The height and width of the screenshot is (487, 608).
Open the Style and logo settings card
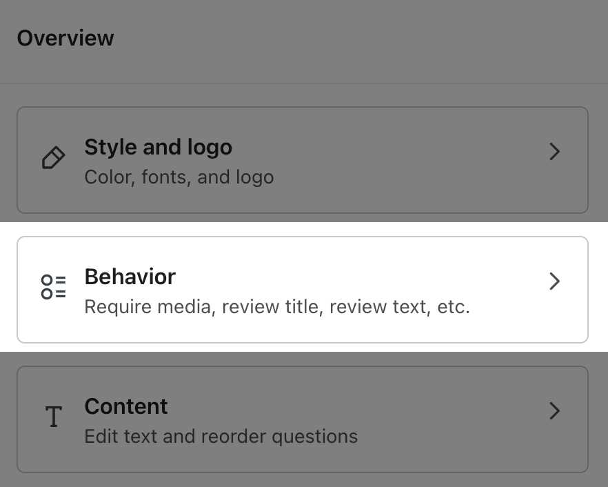tap(303, 160)
